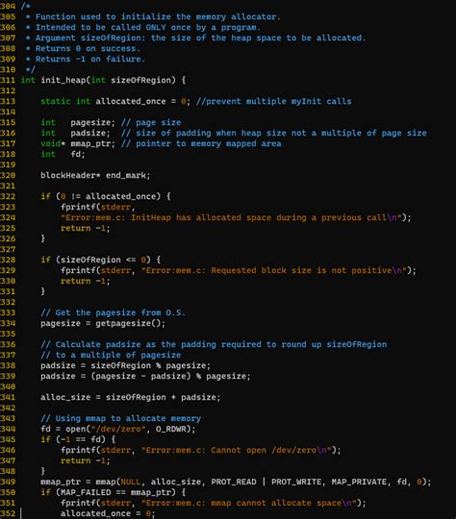
Task: Click 'PROT_WRITE' in the mmap call
Action: coord(296,482)
